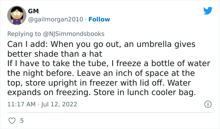This screenshot has height=129, width=220.
Task: Click the "Replying to" label
Action: [24, 34]
